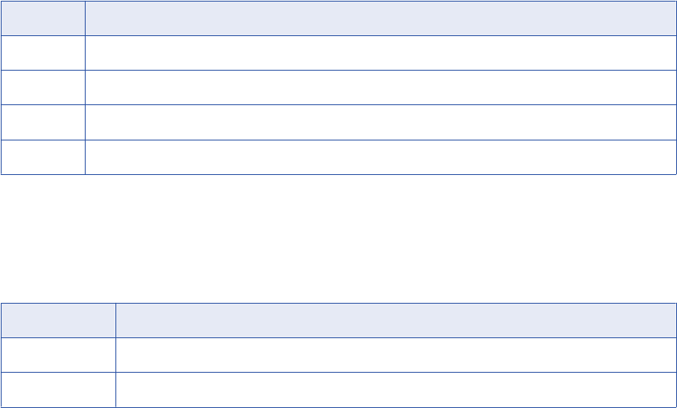Click first body row narrow cell, lower table
The image size is (677, 408).
click(x=58, y=355)
